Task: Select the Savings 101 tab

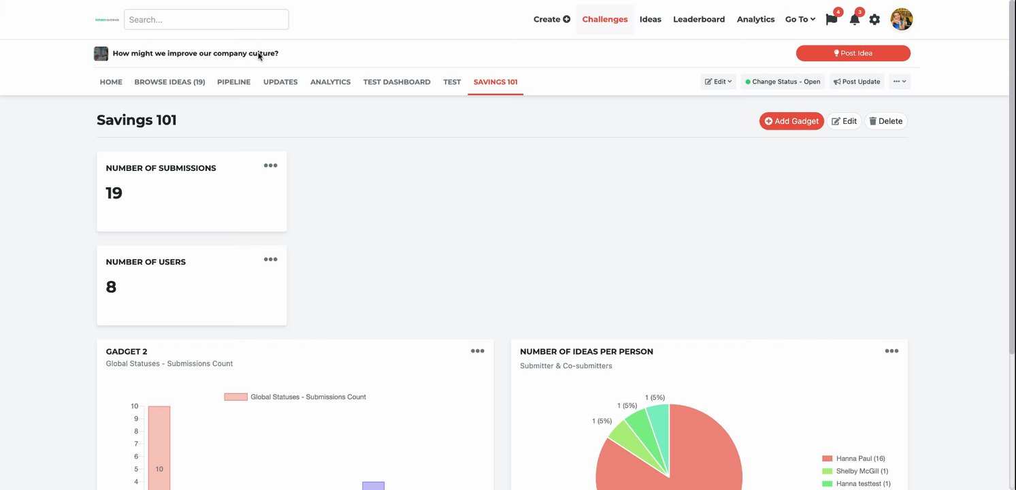Action: pyautogui.click(x=495, y=82)
